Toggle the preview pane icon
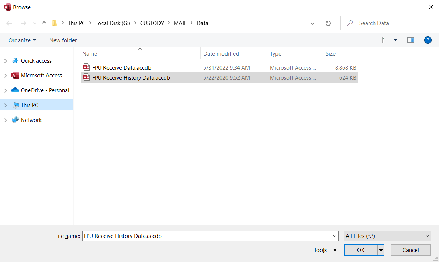 (x=410, y=40)
